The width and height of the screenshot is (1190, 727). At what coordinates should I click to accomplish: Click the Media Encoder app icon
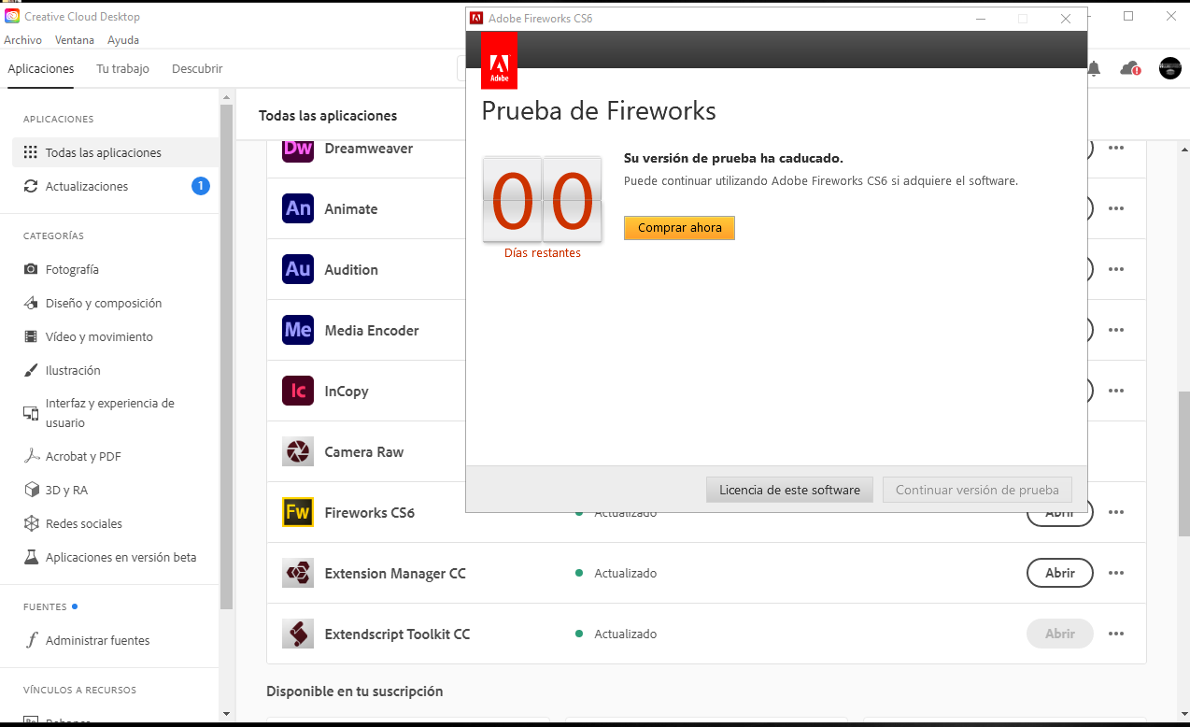coord(298,330)
